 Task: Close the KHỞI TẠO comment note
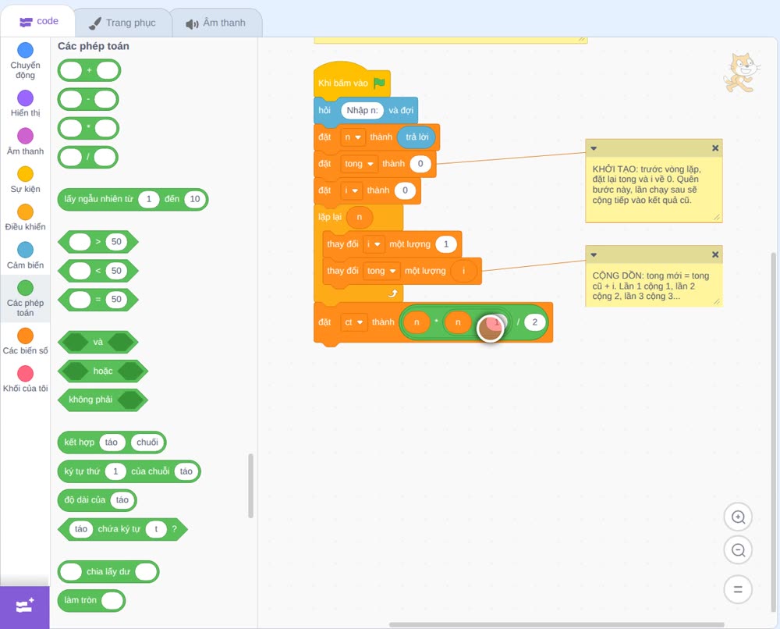tap(714, 147)
